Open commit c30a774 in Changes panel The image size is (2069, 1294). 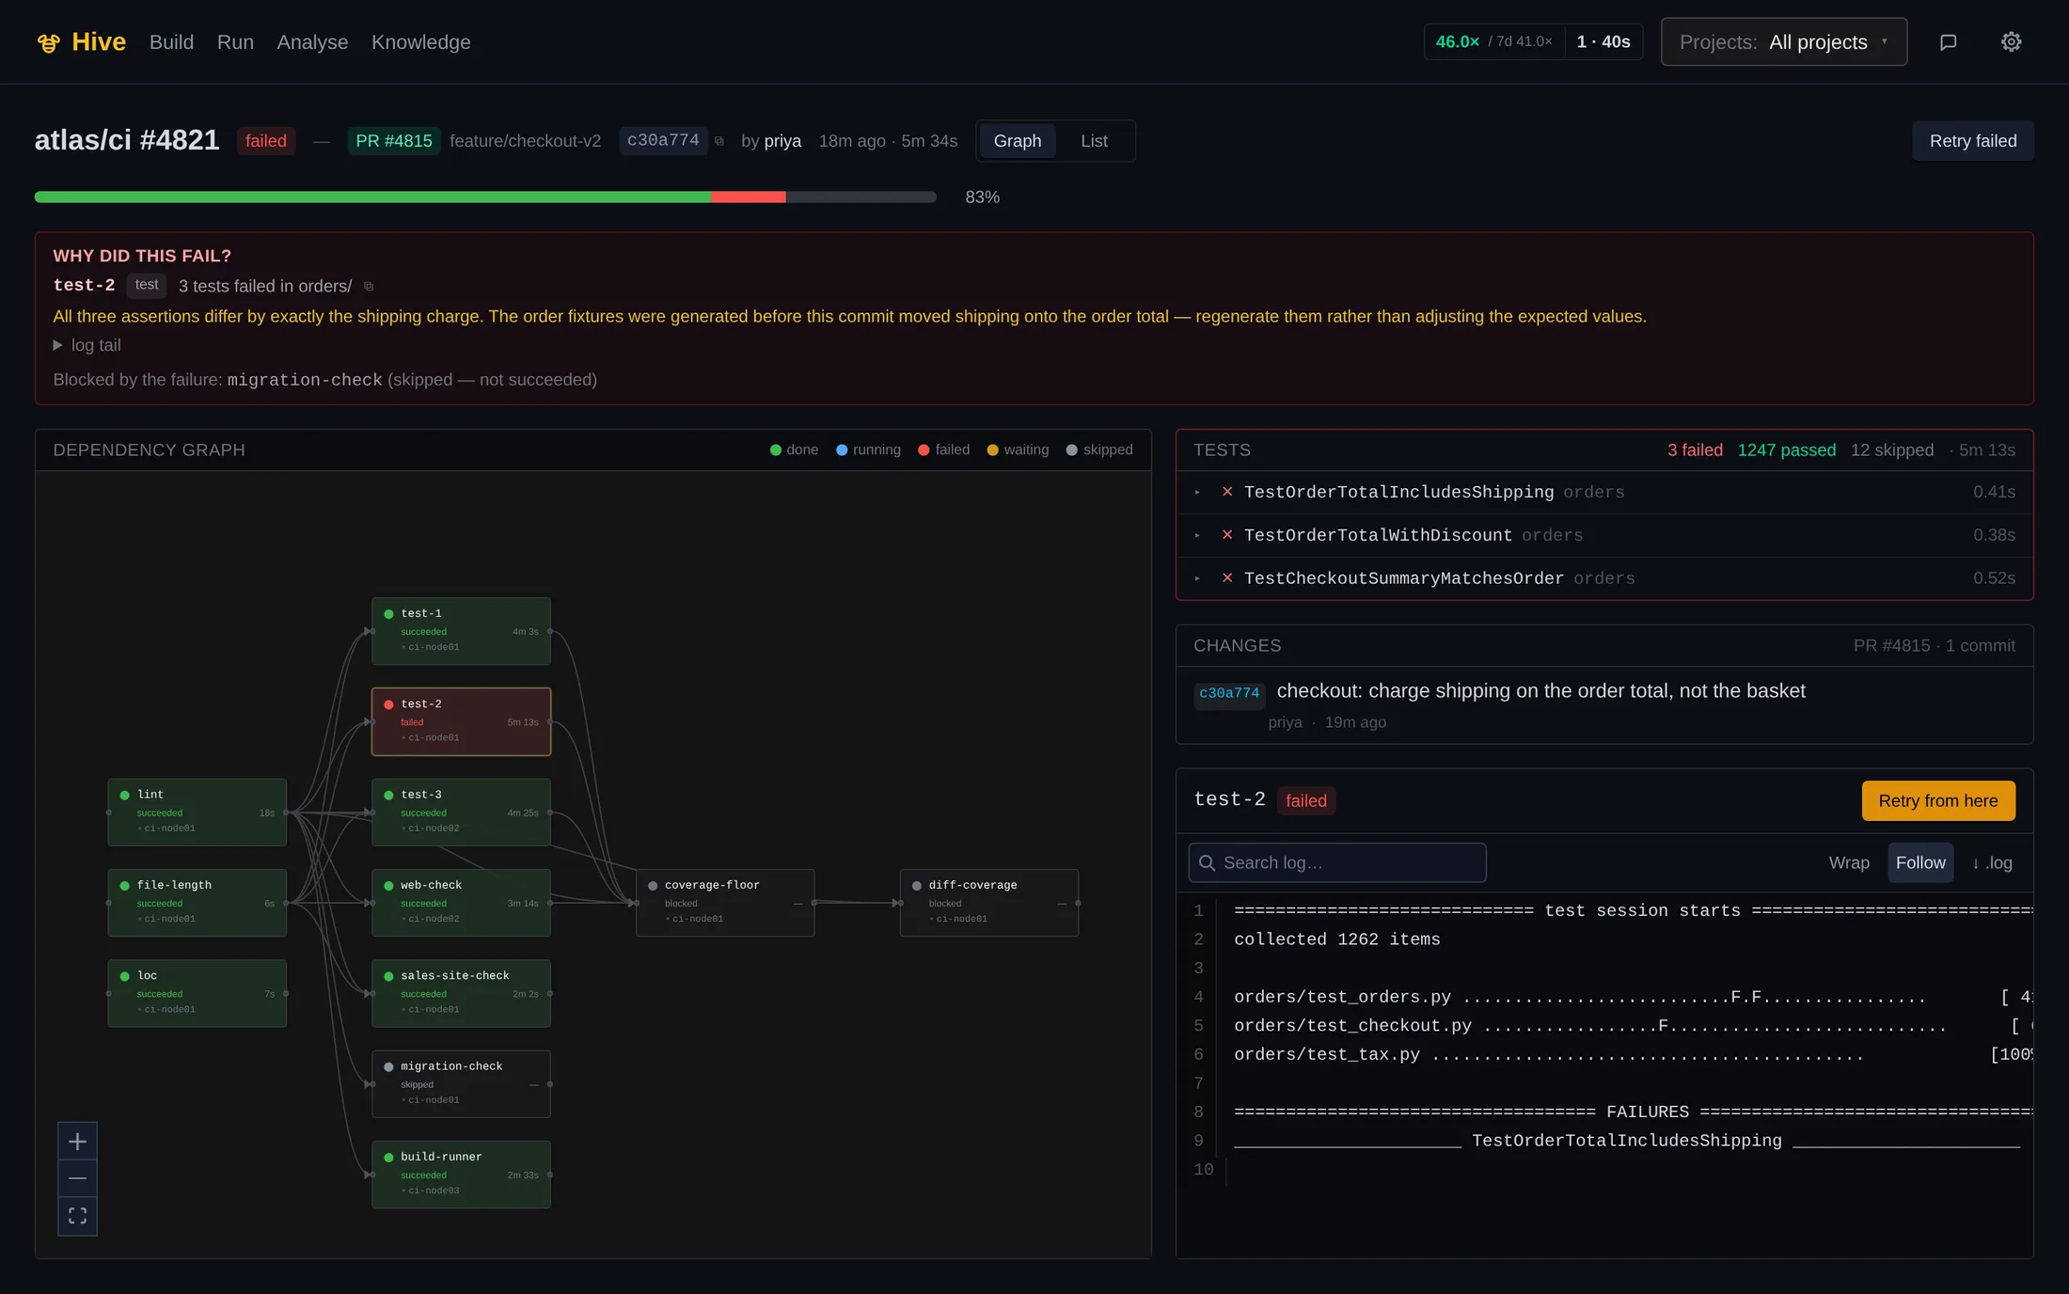[1228, 693]
